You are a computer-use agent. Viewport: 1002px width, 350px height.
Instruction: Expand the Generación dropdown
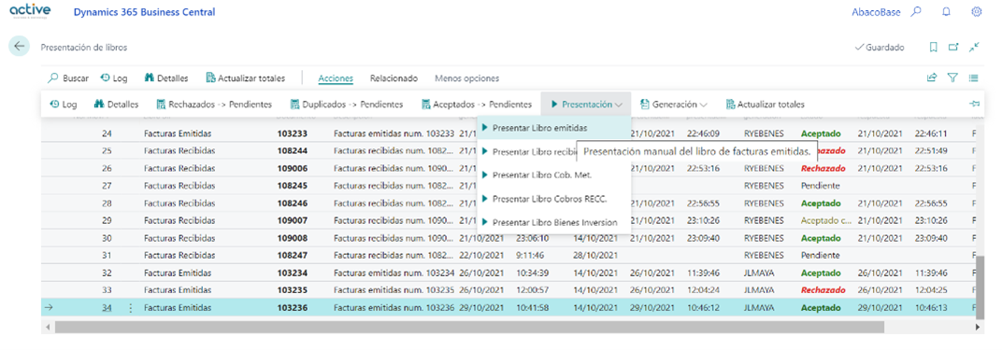(x=674, y=104)
